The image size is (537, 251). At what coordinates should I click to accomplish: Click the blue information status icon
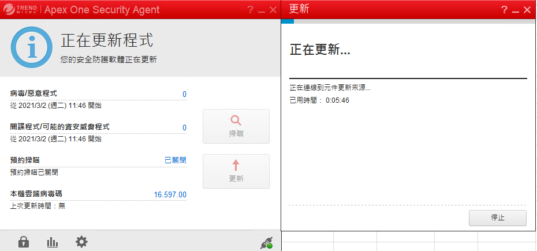click(32, 47)
